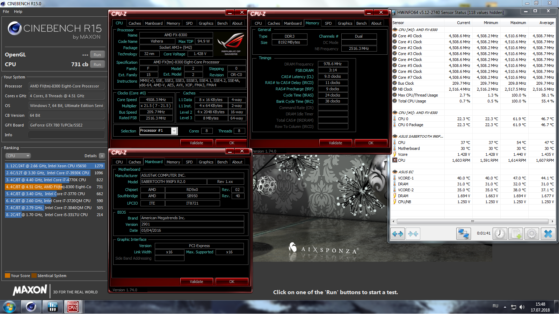Click the ROG CPU-Z taskbar icon
Screen dimensions: 559x314
point(73,307)
